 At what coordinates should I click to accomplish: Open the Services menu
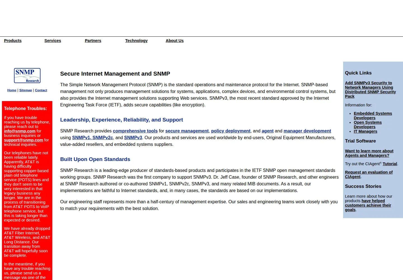point(53,41)
